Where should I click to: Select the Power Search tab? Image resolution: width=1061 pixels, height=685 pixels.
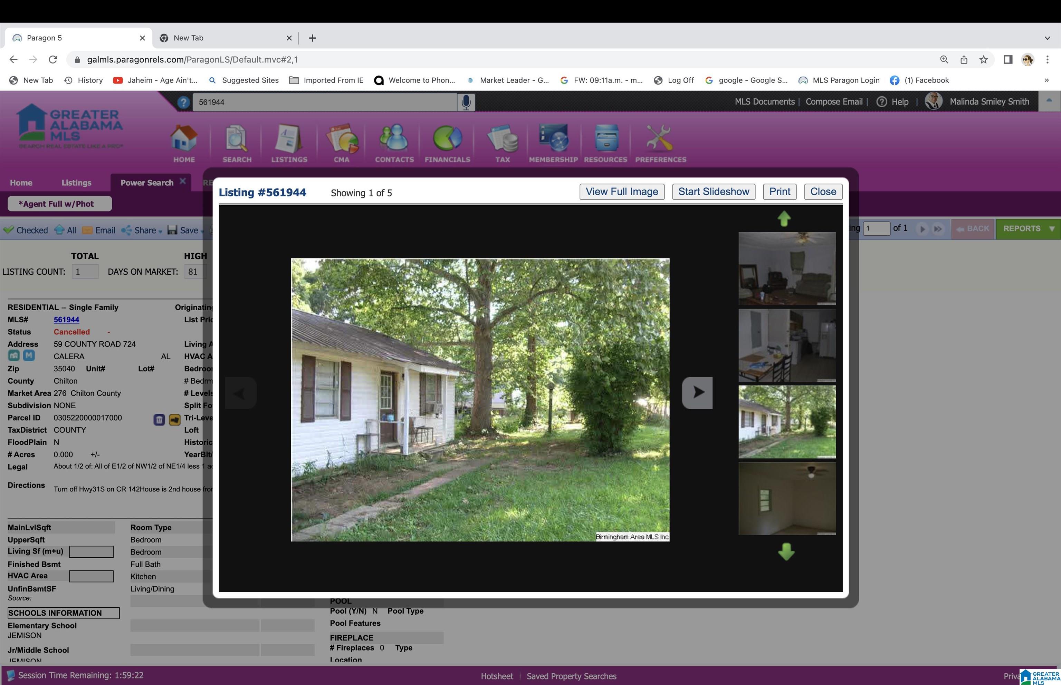[147, 183]
